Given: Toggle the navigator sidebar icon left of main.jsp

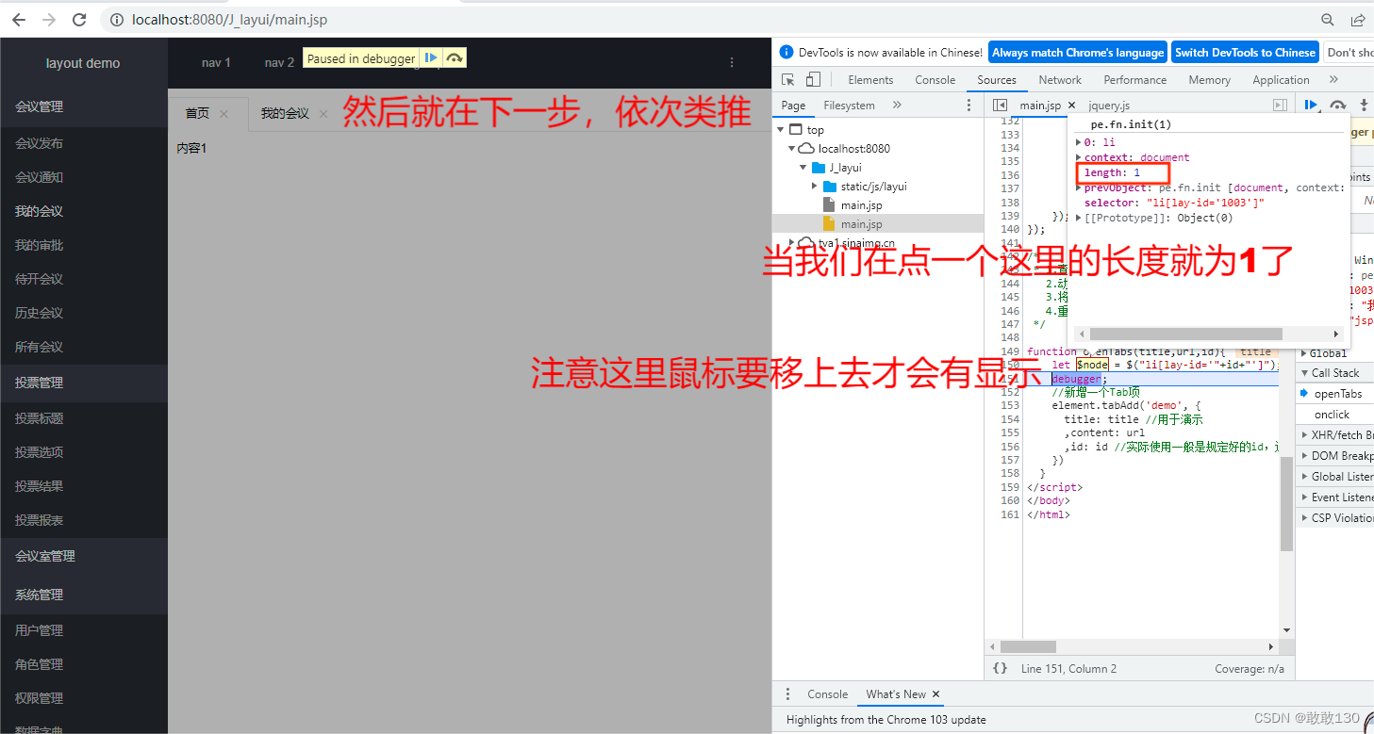Looking at the screenshot, I should (1001, 106).
